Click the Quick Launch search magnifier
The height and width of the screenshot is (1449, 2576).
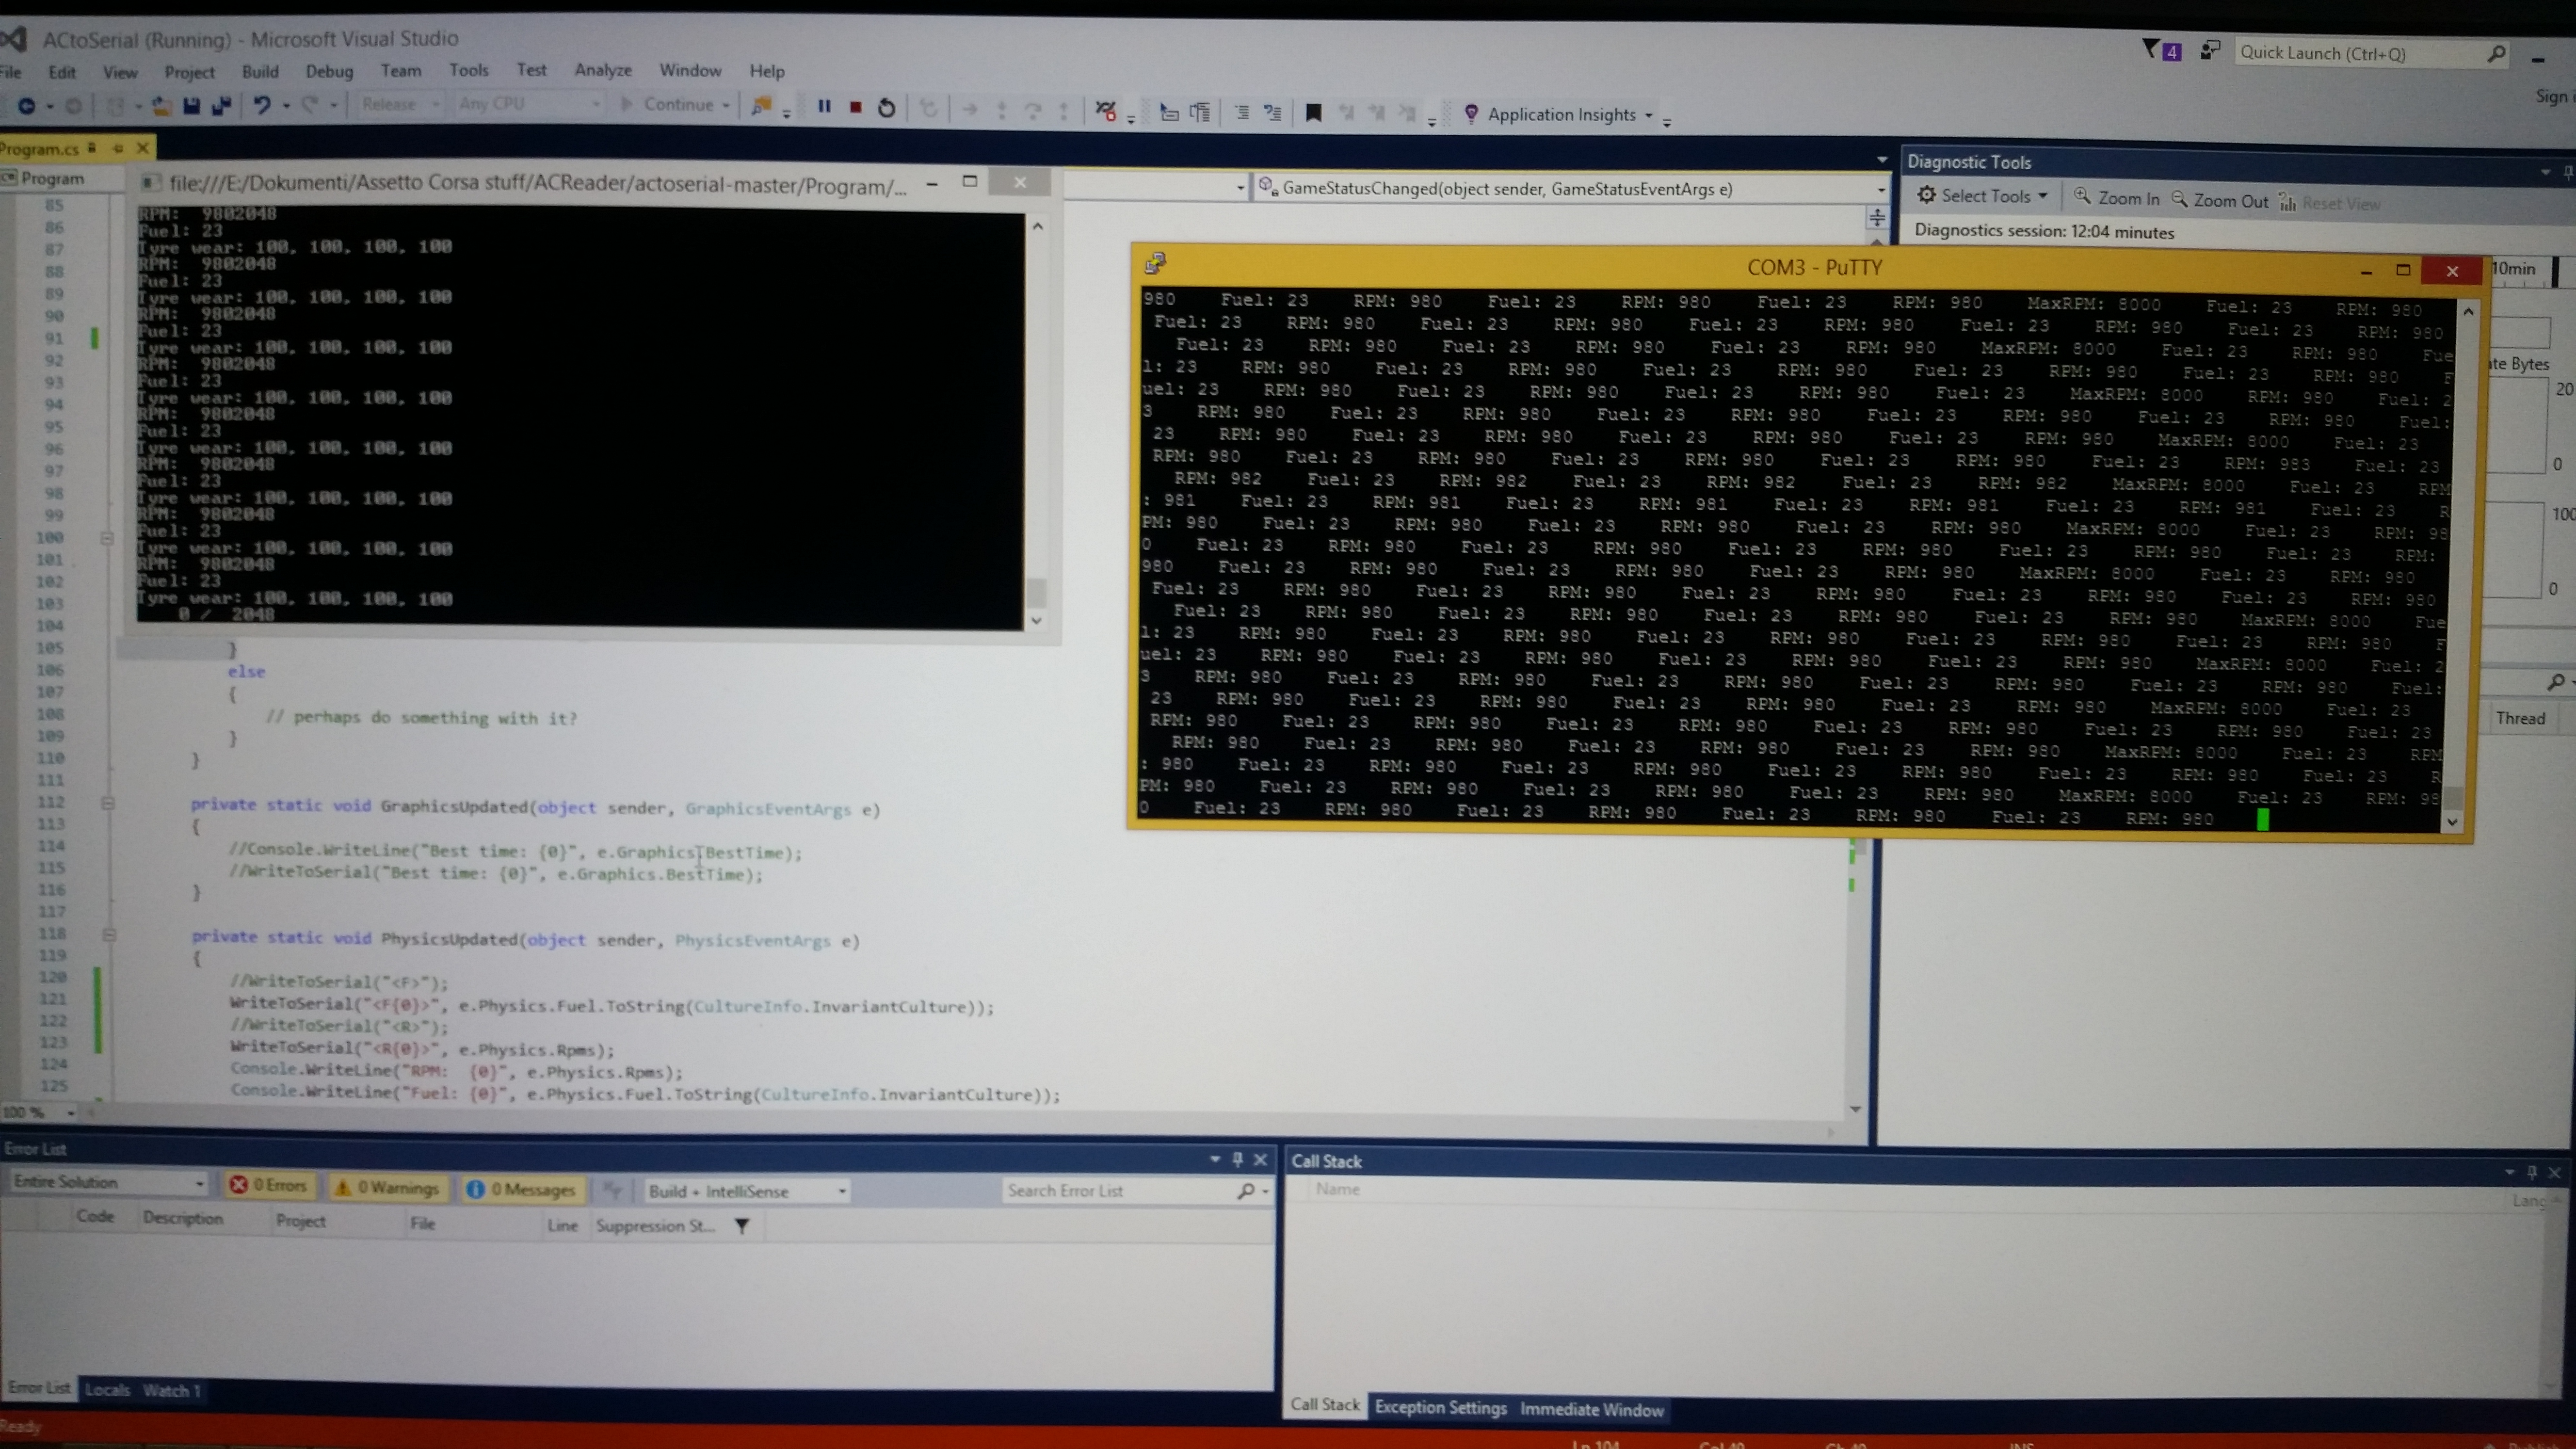pos(2496,54)
